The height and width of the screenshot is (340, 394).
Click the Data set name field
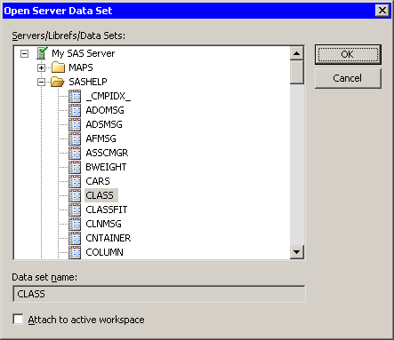click(159, 294)
